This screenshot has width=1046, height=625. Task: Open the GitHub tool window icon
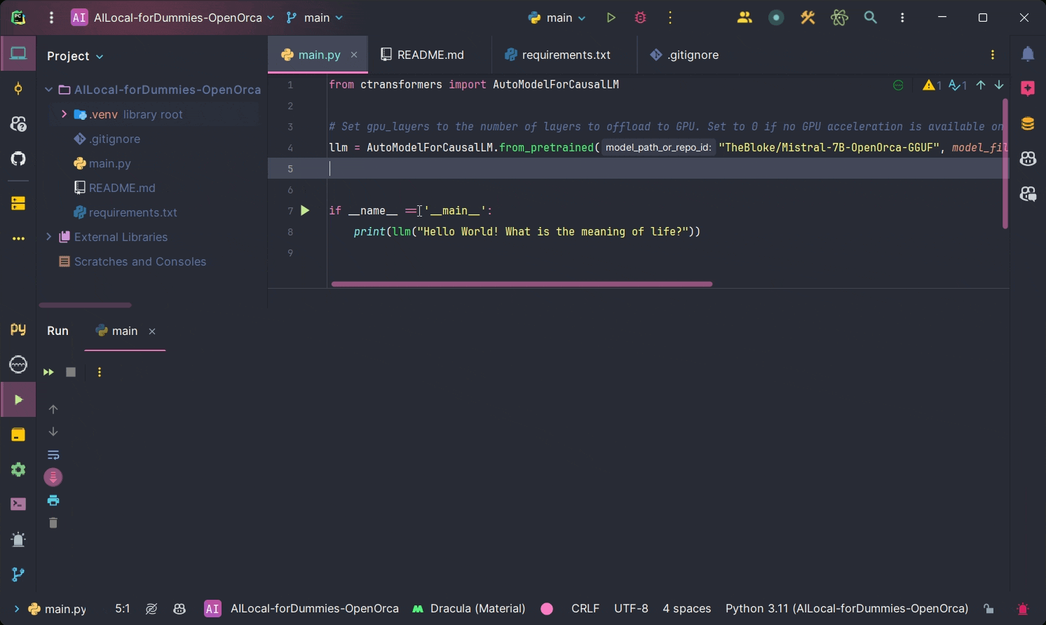coord(18,158)
